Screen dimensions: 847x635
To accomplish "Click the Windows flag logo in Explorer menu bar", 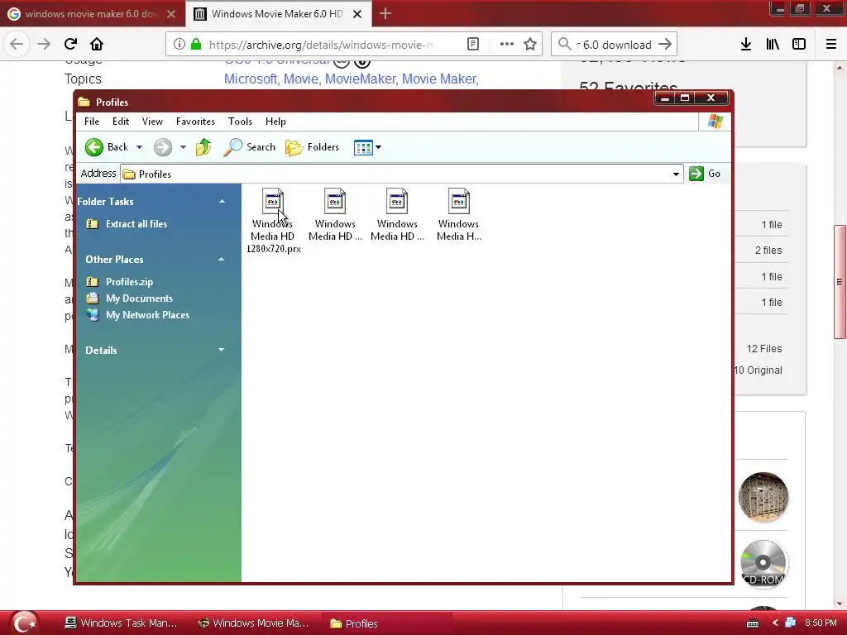I will pos(715,122).
